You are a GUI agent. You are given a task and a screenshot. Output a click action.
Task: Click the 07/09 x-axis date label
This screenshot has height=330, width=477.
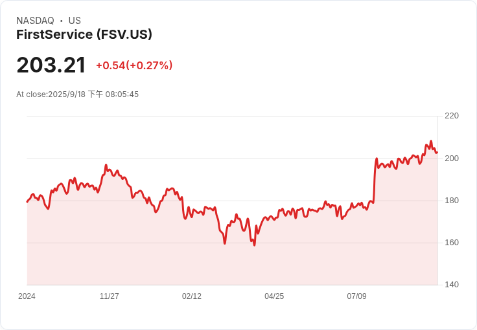click(x=356, y=296)
